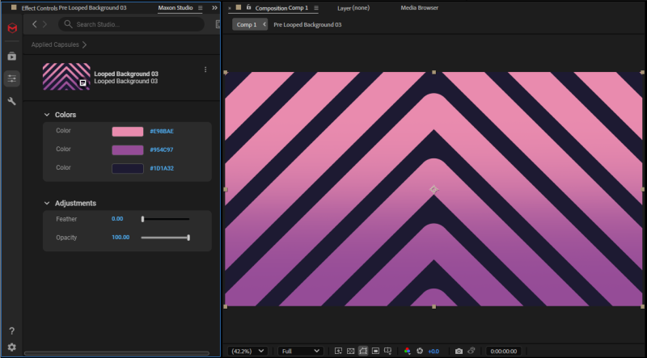Open Looped Background 03 three-dot menu
Image resolution: width=647 pixels, height=358 pixels.
pos(205,69)
